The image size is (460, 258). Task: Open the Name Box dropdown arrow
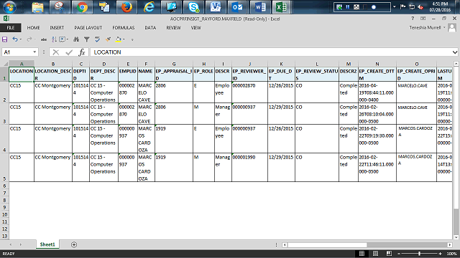point(34,52)
